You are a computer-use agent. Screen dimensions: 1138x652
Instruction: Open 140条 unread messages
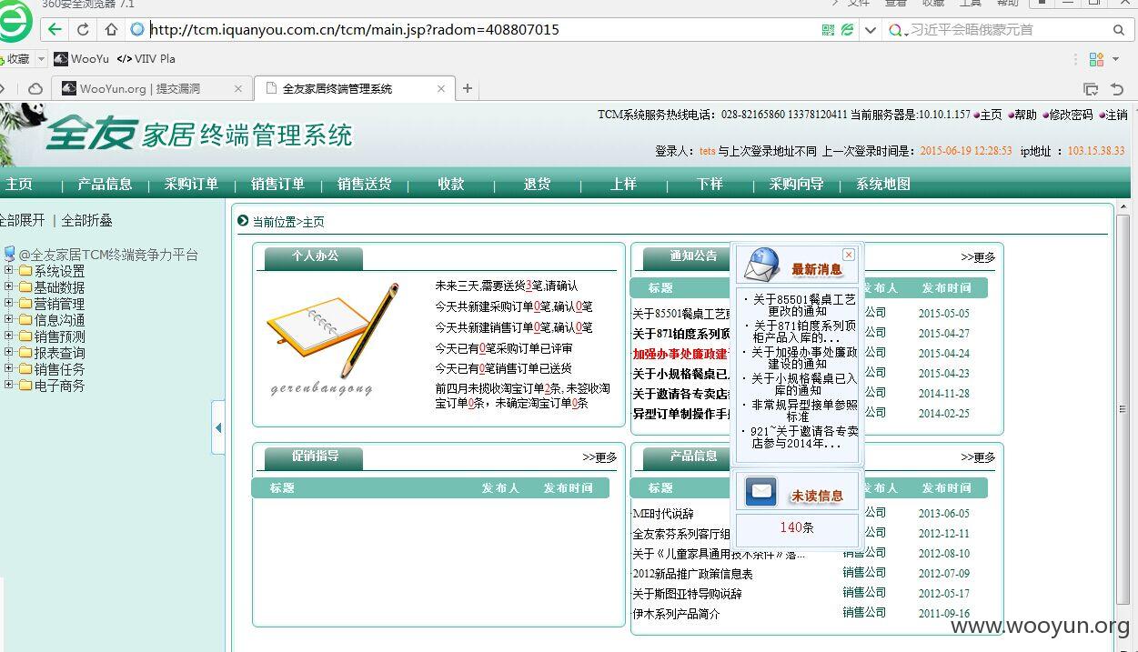pos(797,527)
